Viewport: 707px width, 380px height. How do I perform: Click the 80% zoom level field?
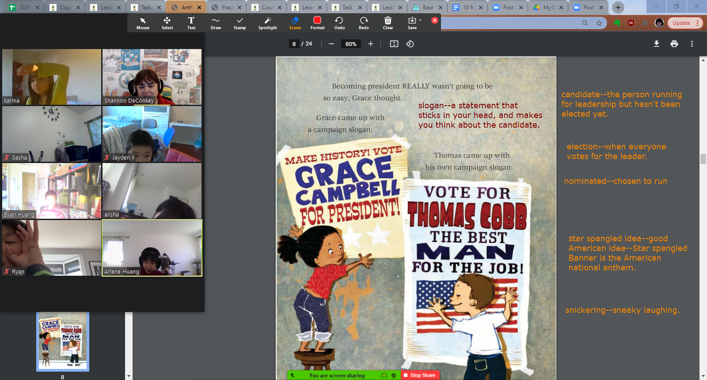[x=351, y=44]
